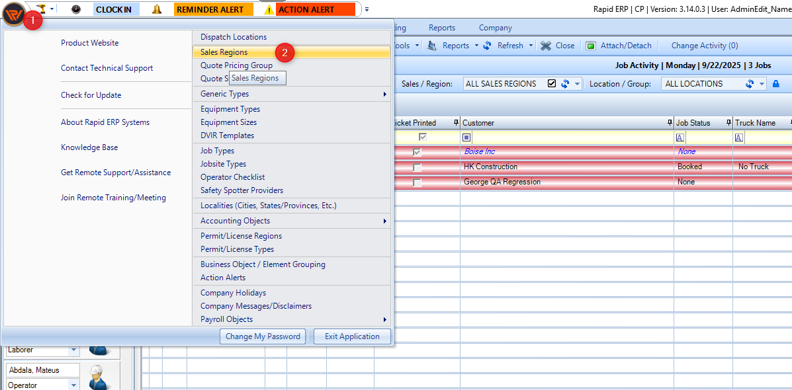Click the Customer filter operator icon

pos(466,137)
